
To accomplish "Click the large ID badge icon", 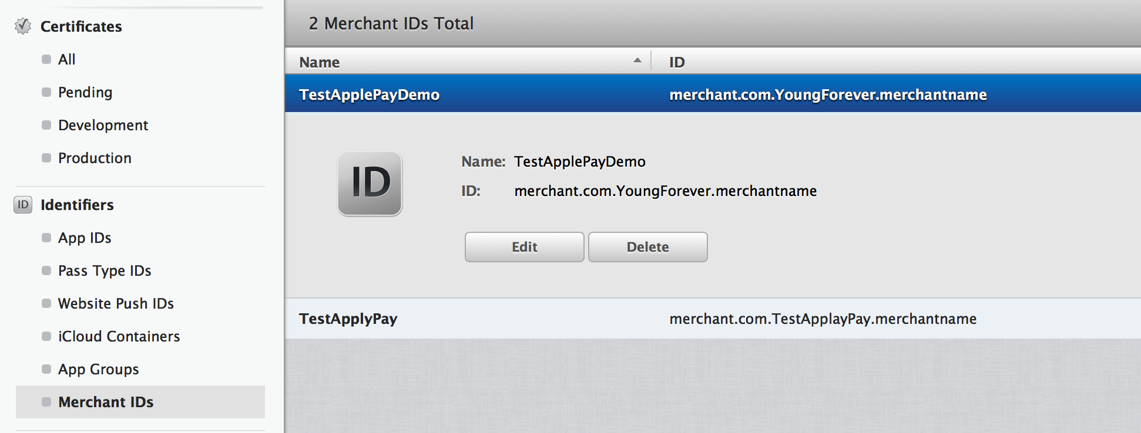I will [x=370, y=184].
